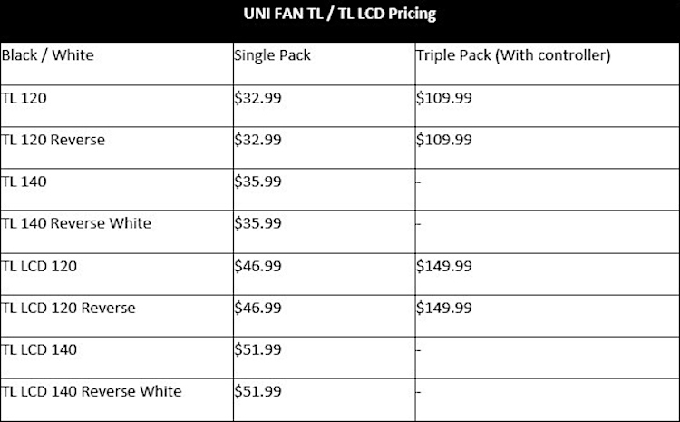This screenshot has height=422, width=680.
Task: Select the TL LCD 120 Reverse label
Action: pos(69,308)
